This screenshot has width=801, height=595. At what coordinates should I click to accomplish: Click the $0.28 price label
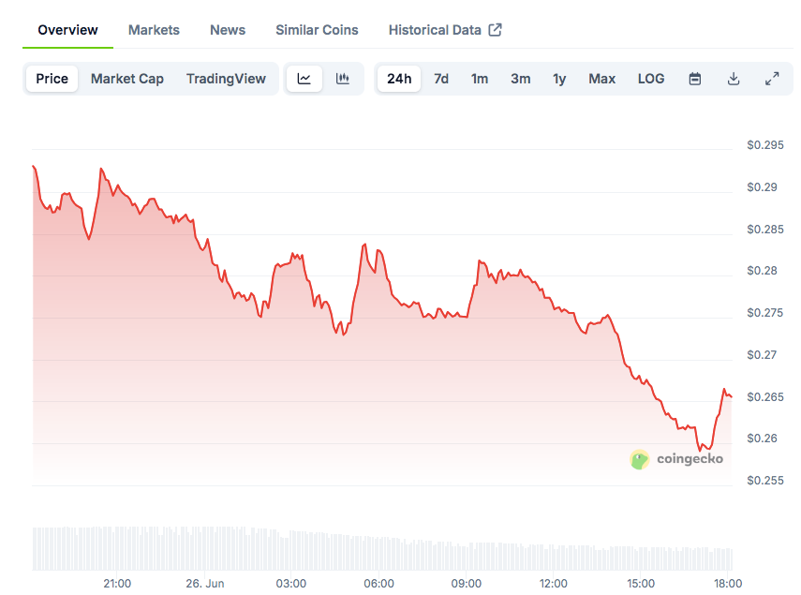[763, 271]
